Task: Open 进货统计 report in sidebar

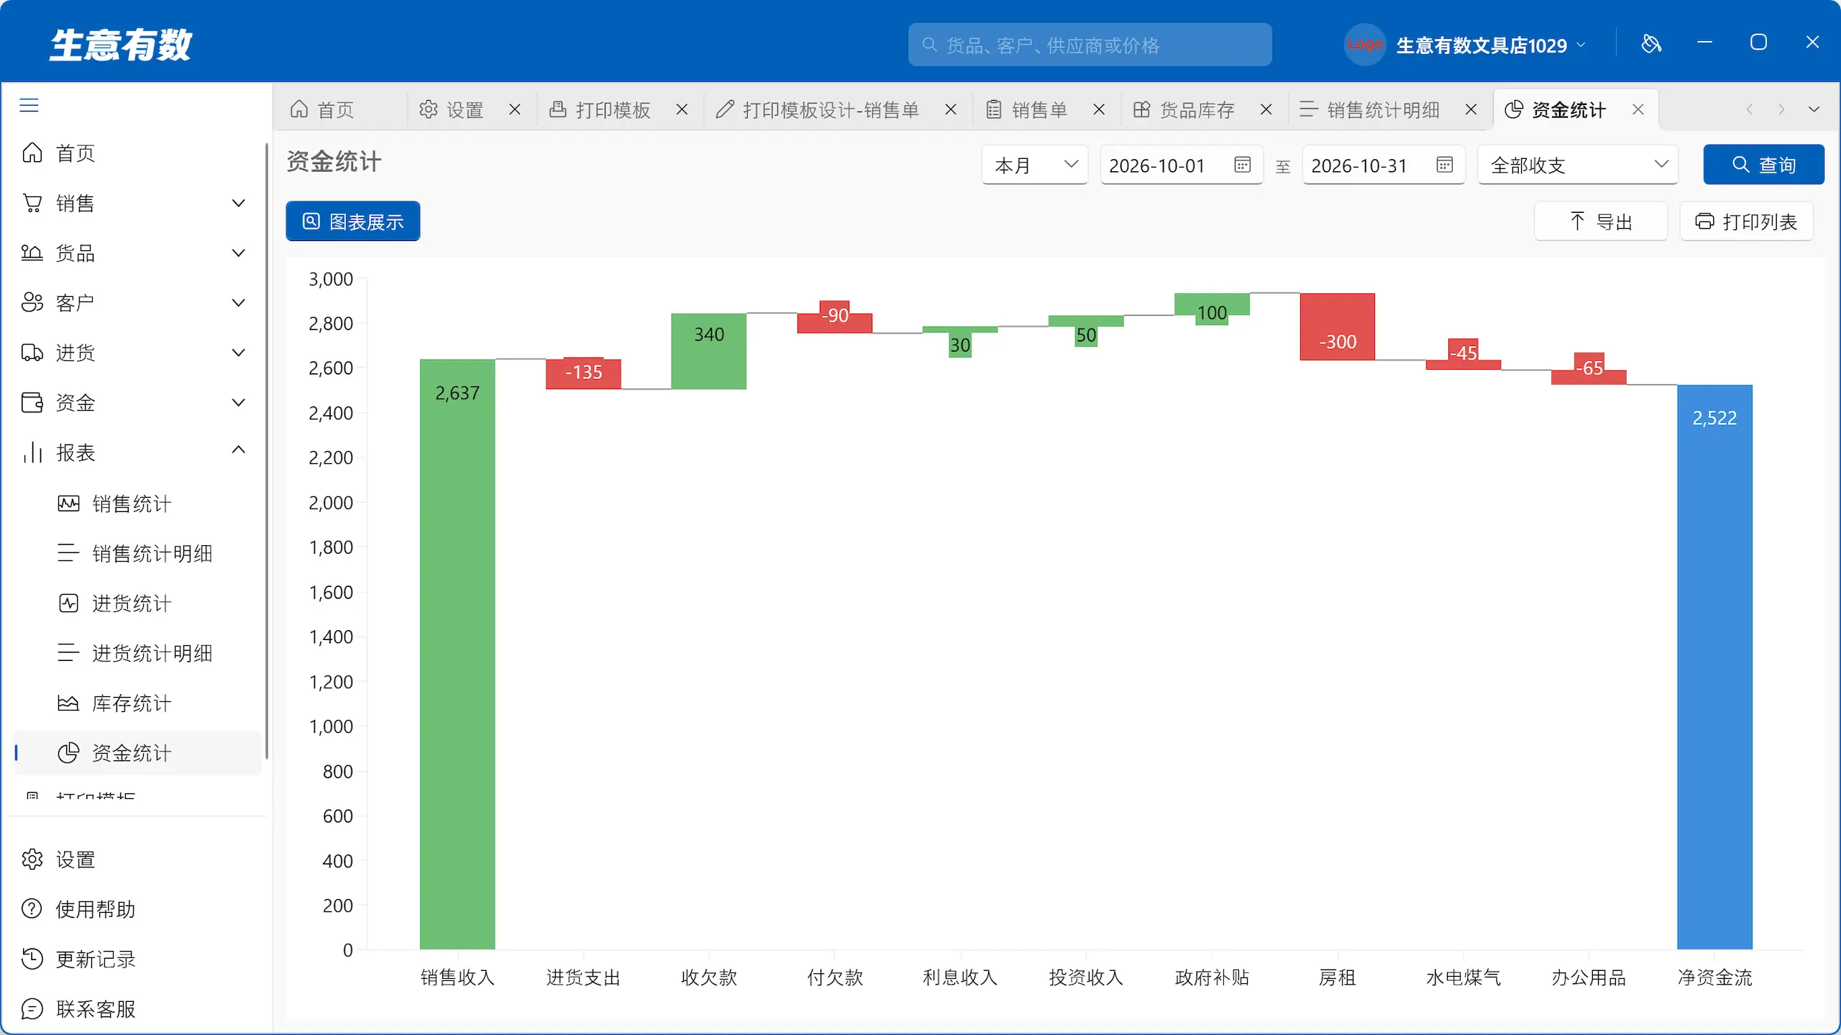Action: 137,603
